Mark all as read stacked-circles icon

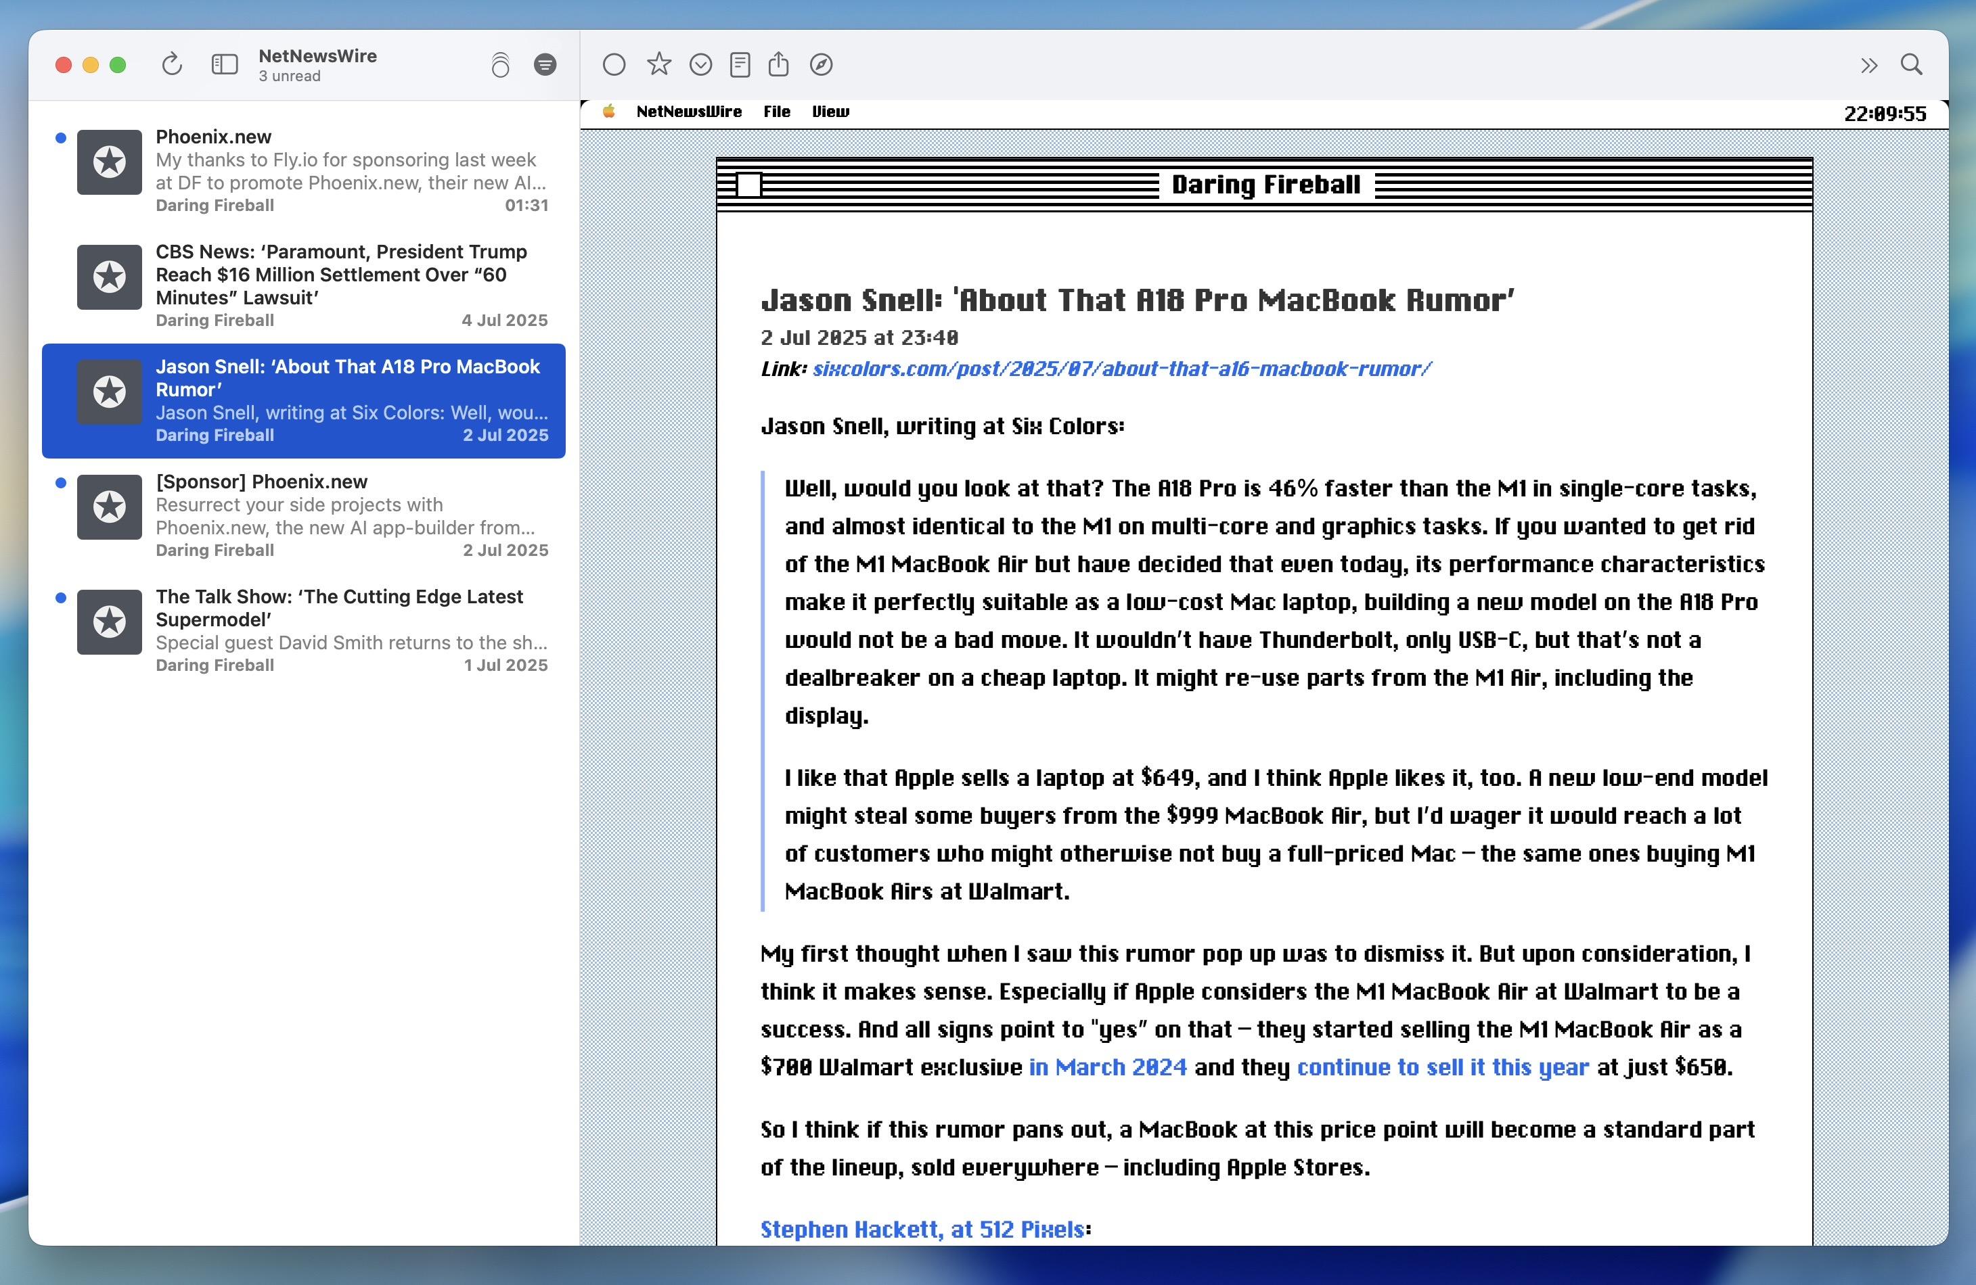[500, 64]
